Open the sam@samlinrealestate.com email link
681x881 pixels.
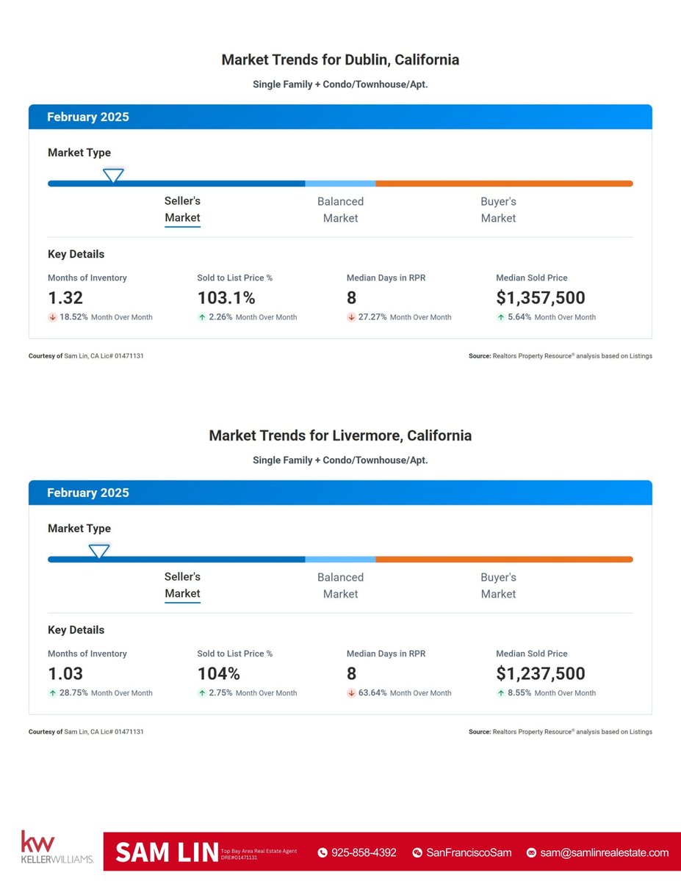pyautogui.click(x=604, y=852)
